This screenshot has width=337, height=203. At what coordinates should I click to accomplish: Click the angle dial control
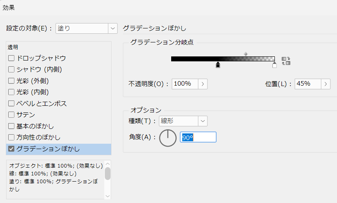pyautogui.click(x=167, y=138)
